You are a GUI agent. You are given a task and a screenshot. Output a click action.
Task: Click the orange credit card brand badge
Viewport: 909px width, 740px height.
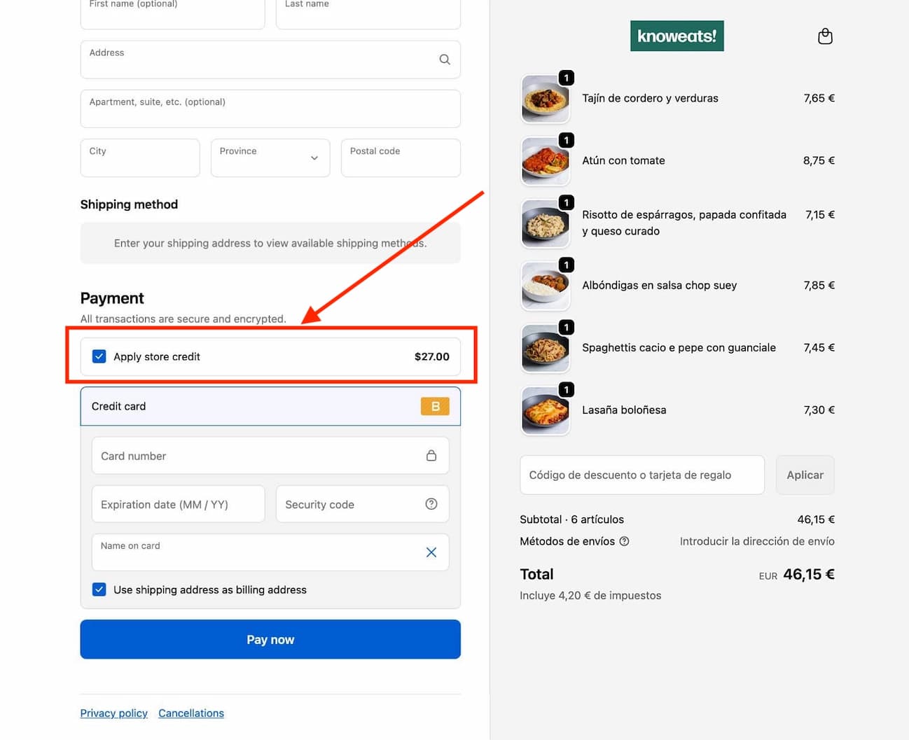435,406
